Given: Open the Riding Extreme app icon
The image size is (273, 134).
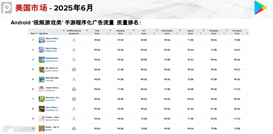Looking at the screenshot, I should 42,60.
